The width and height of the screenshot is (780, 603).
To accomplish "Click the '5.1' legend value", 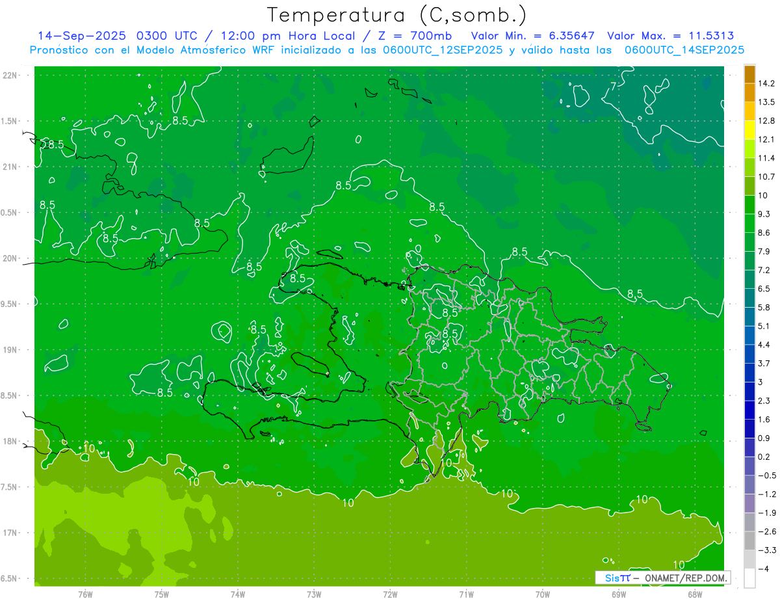I will (x=764, y=326).
